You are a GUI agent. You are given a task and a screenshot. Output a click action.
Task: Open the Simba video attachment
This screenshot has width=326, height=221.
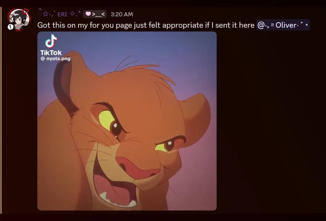(x=127, y=121)
